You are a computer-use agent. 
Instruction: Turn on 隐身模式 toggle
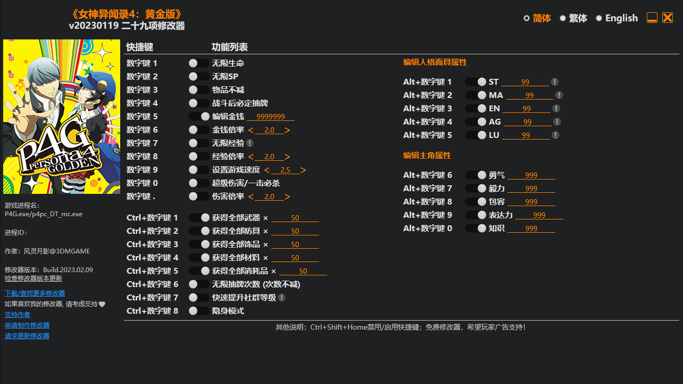coord(199,311)
